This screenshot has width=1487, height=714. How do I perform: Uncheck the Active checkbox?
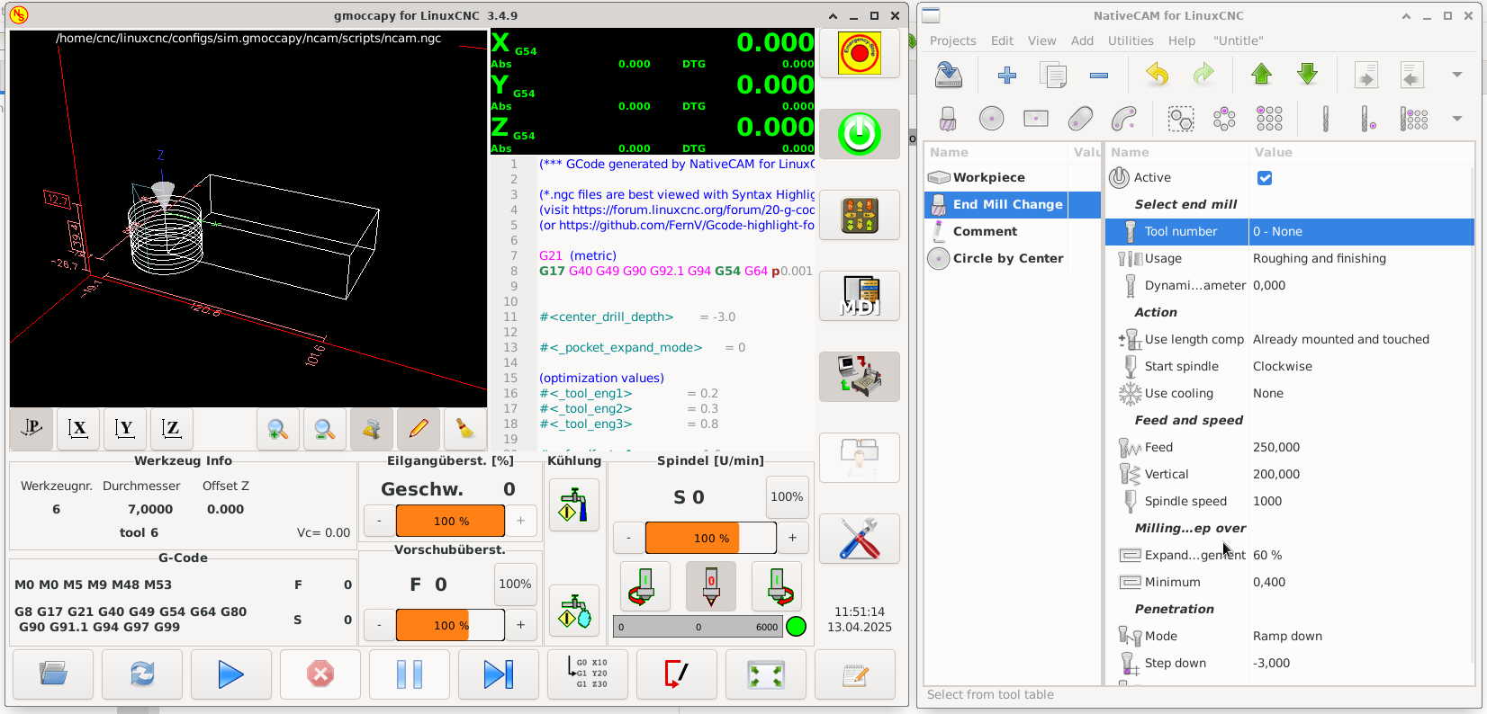tap(1265, 178)
